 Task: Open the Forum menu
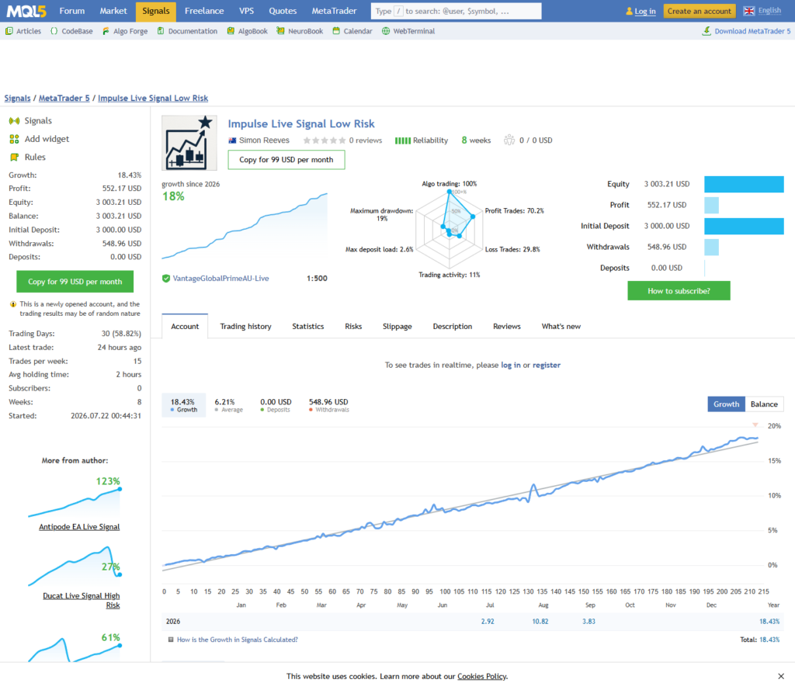point(72,11)
